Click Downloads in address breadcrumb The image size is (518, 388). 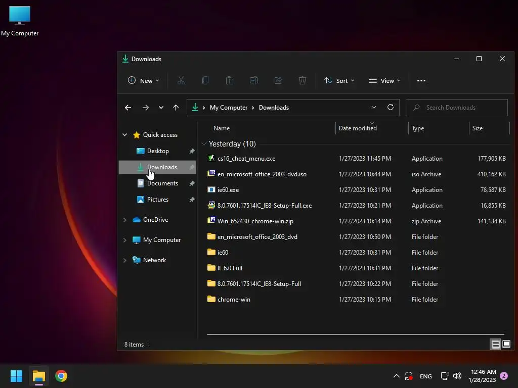pyautogui.click(x=274, y=108)
